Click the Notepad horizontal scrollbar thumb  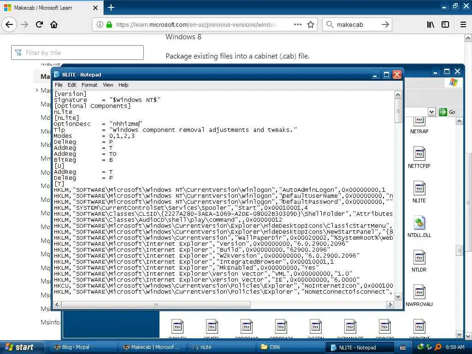pos(156,305)
